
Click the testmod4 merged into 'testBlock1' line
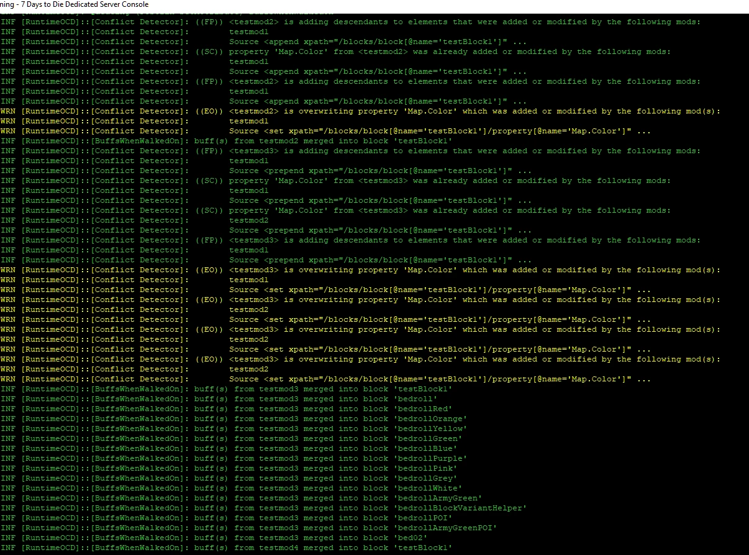(227, 548)
